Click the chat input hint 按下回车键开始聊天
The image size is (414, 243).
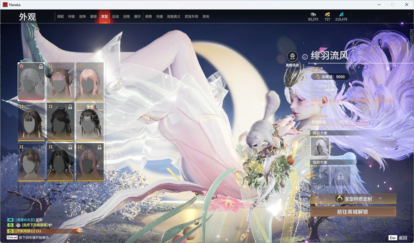click(34, 238)
